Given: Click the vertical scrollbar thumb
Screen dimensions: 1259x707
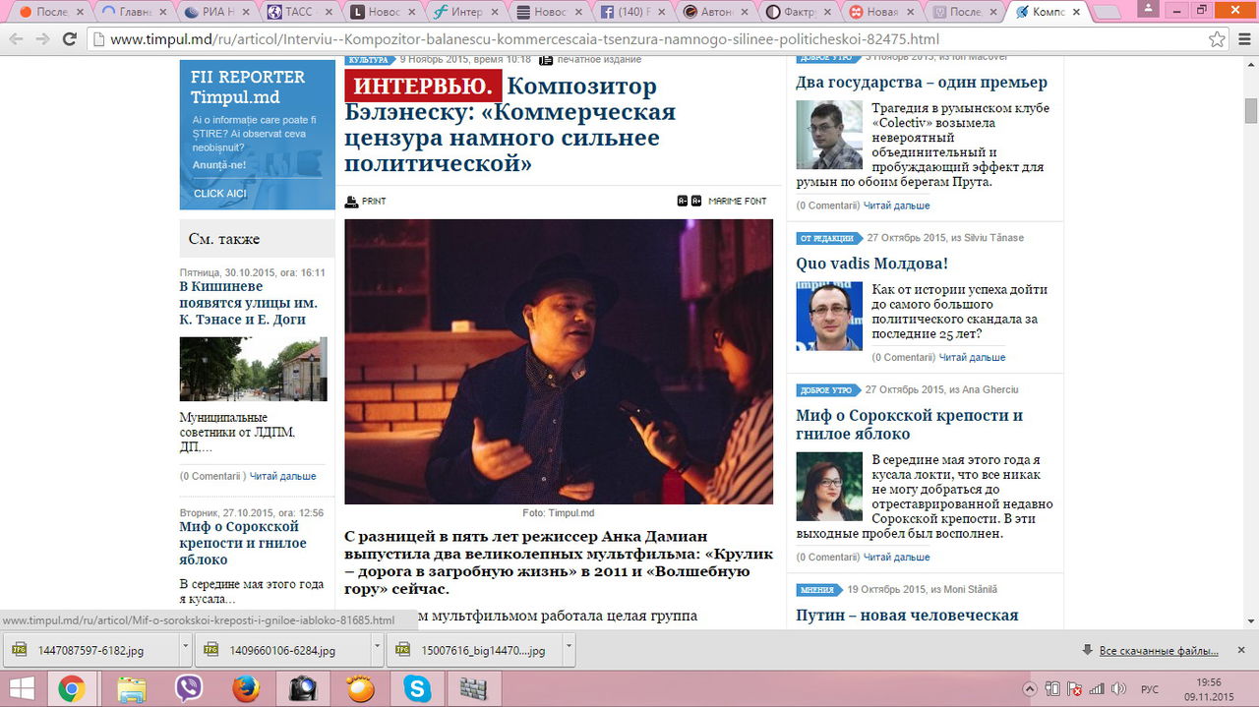Looking at the screenshot, I should [x=1250, y=110].
